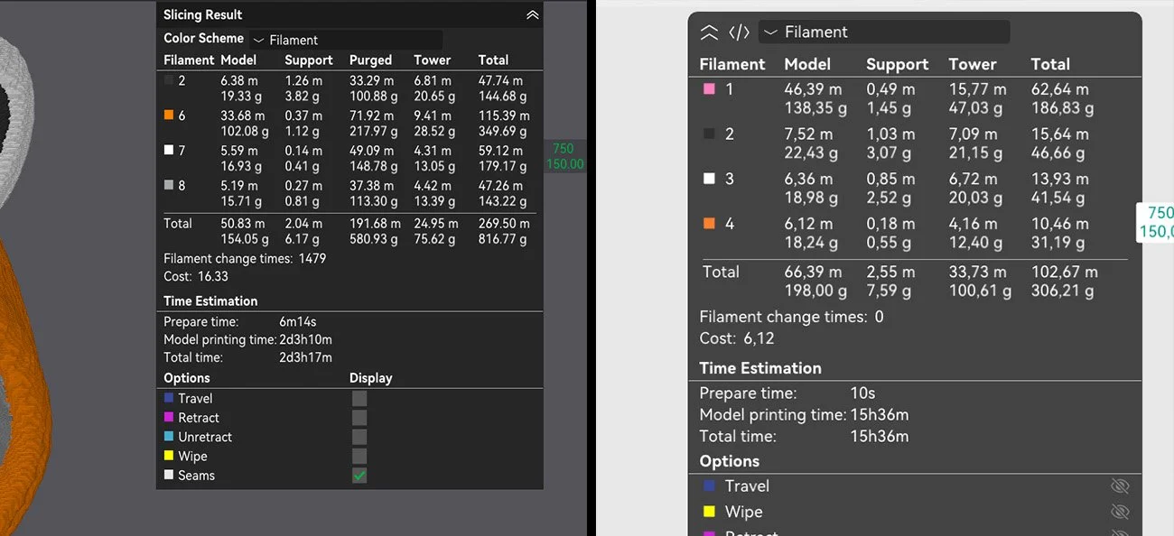This screenshot has height=536, width=1174.
Task: Click the Time Estimation heading in Slicing Result
Action: [210, 301]
